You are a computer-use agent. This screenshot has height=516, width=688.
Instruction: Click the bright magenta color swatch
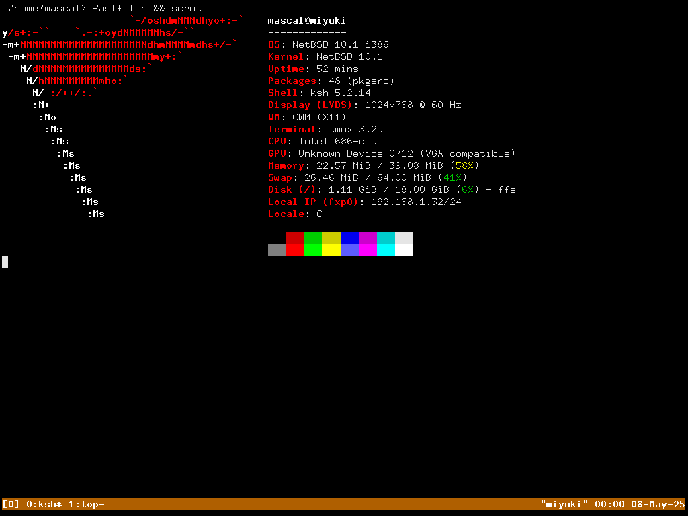pyautogui.click(x=368, y=250)
